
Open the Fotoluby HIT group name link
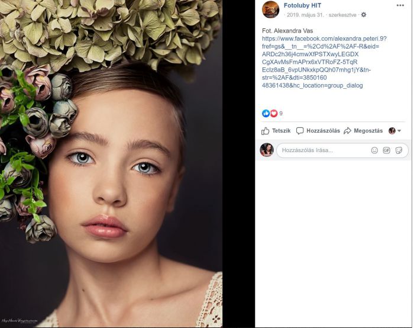tap(302, 5)
